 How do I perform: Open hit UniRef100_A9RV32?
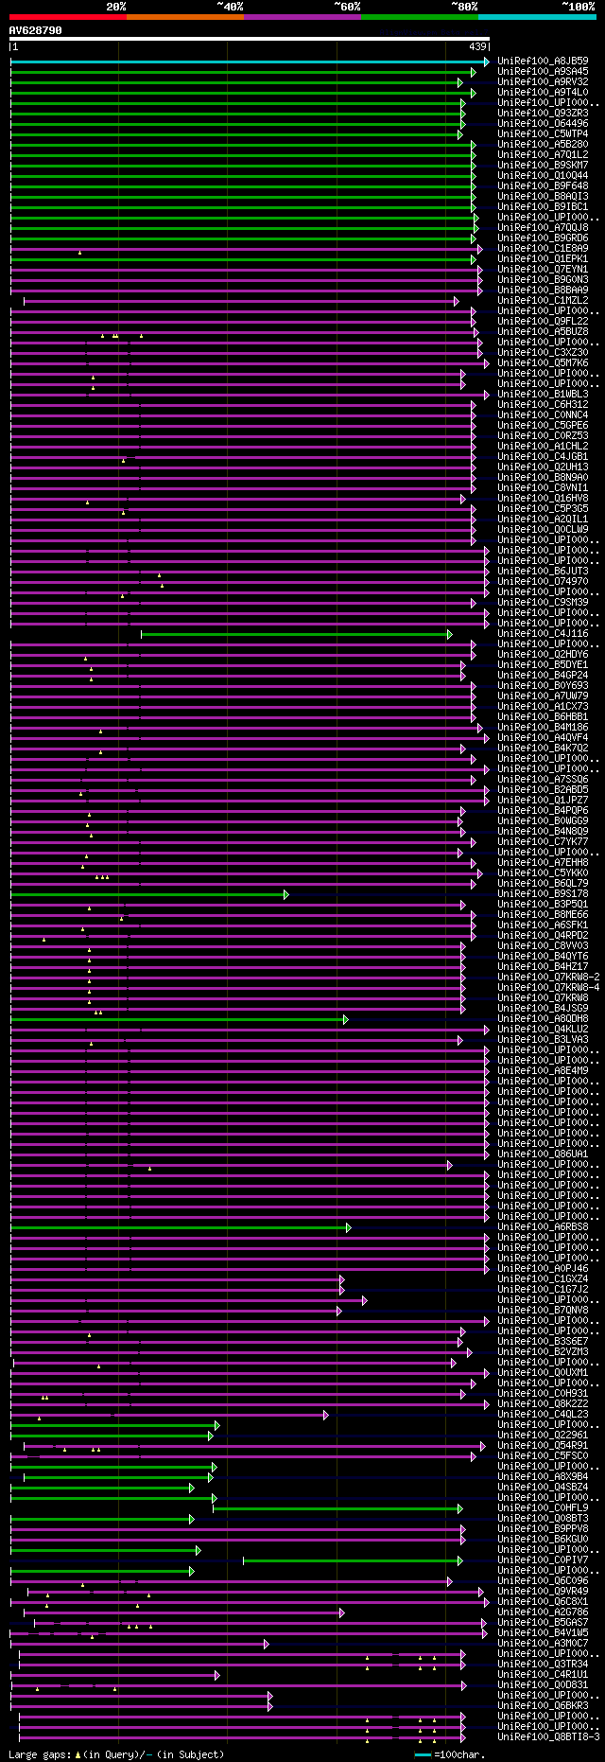coord(543,82)
